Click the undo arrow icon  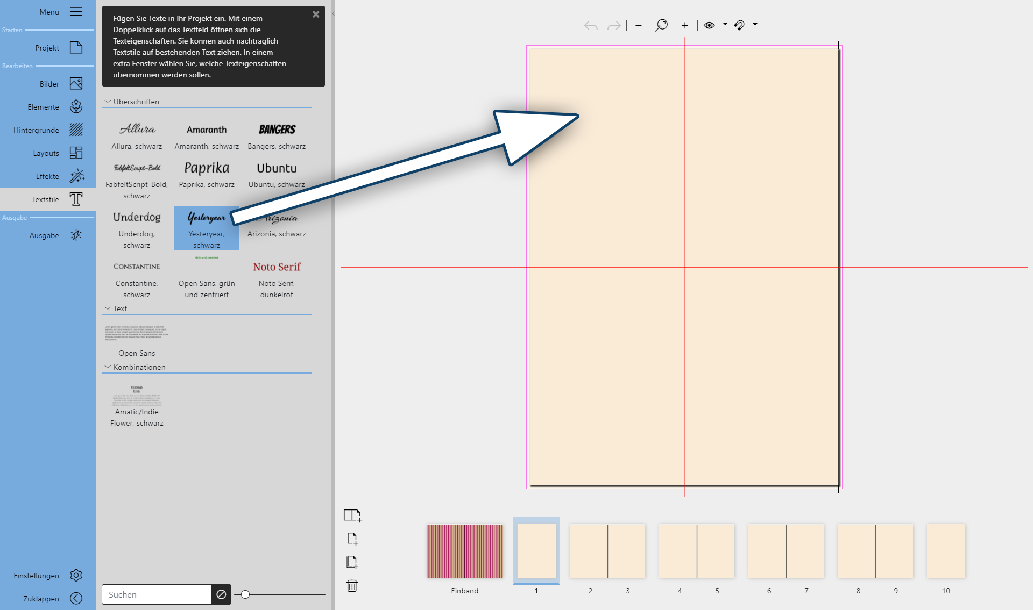click(590, 25)
